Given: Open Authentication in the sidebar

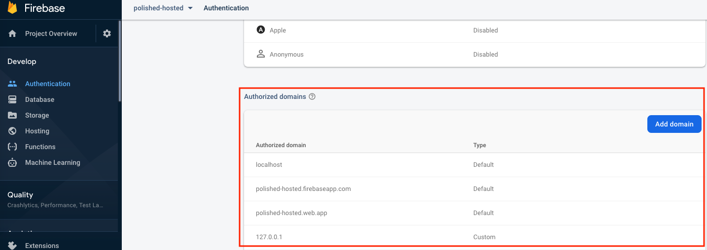Looking at the screenshot, I should (47, 84).
